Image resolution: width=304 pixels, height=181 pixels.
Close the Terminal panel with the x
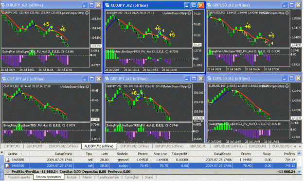pos(2,152)
